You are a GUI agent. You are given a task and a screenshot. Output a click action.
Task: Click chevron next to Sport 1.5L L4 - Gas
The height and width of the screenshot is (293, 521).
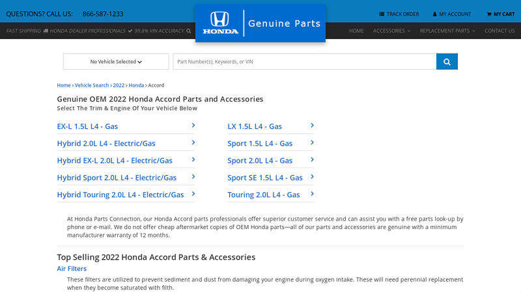click(312, 143)
